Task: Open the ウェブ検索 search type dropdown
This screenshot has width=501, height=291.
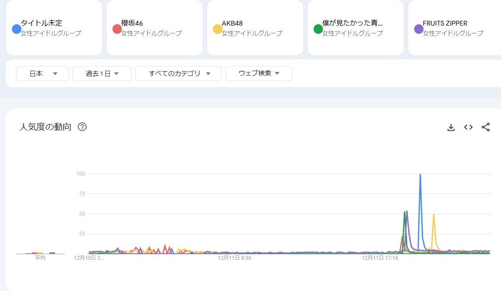Action: pos(259,74)
